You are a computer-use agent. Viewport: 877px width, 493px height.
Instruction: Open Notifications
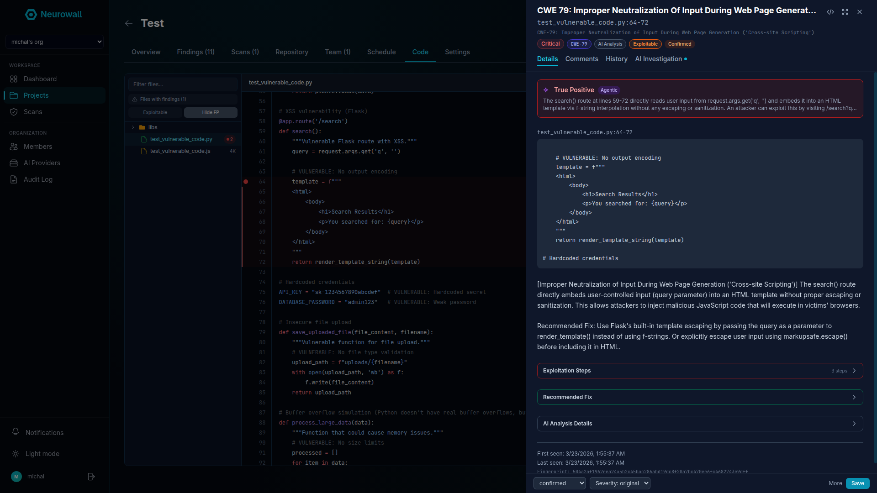click(x=43, y=432)
